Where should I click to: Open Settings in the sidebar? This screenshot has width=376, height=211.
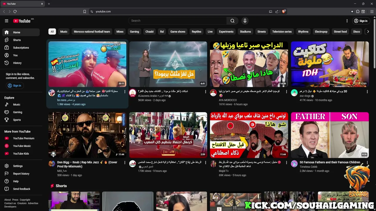click(21, 166)
